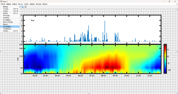Select the vertical colorbar on the right
The height and width of the screenshot is (94, 178).
coord(165,59)
